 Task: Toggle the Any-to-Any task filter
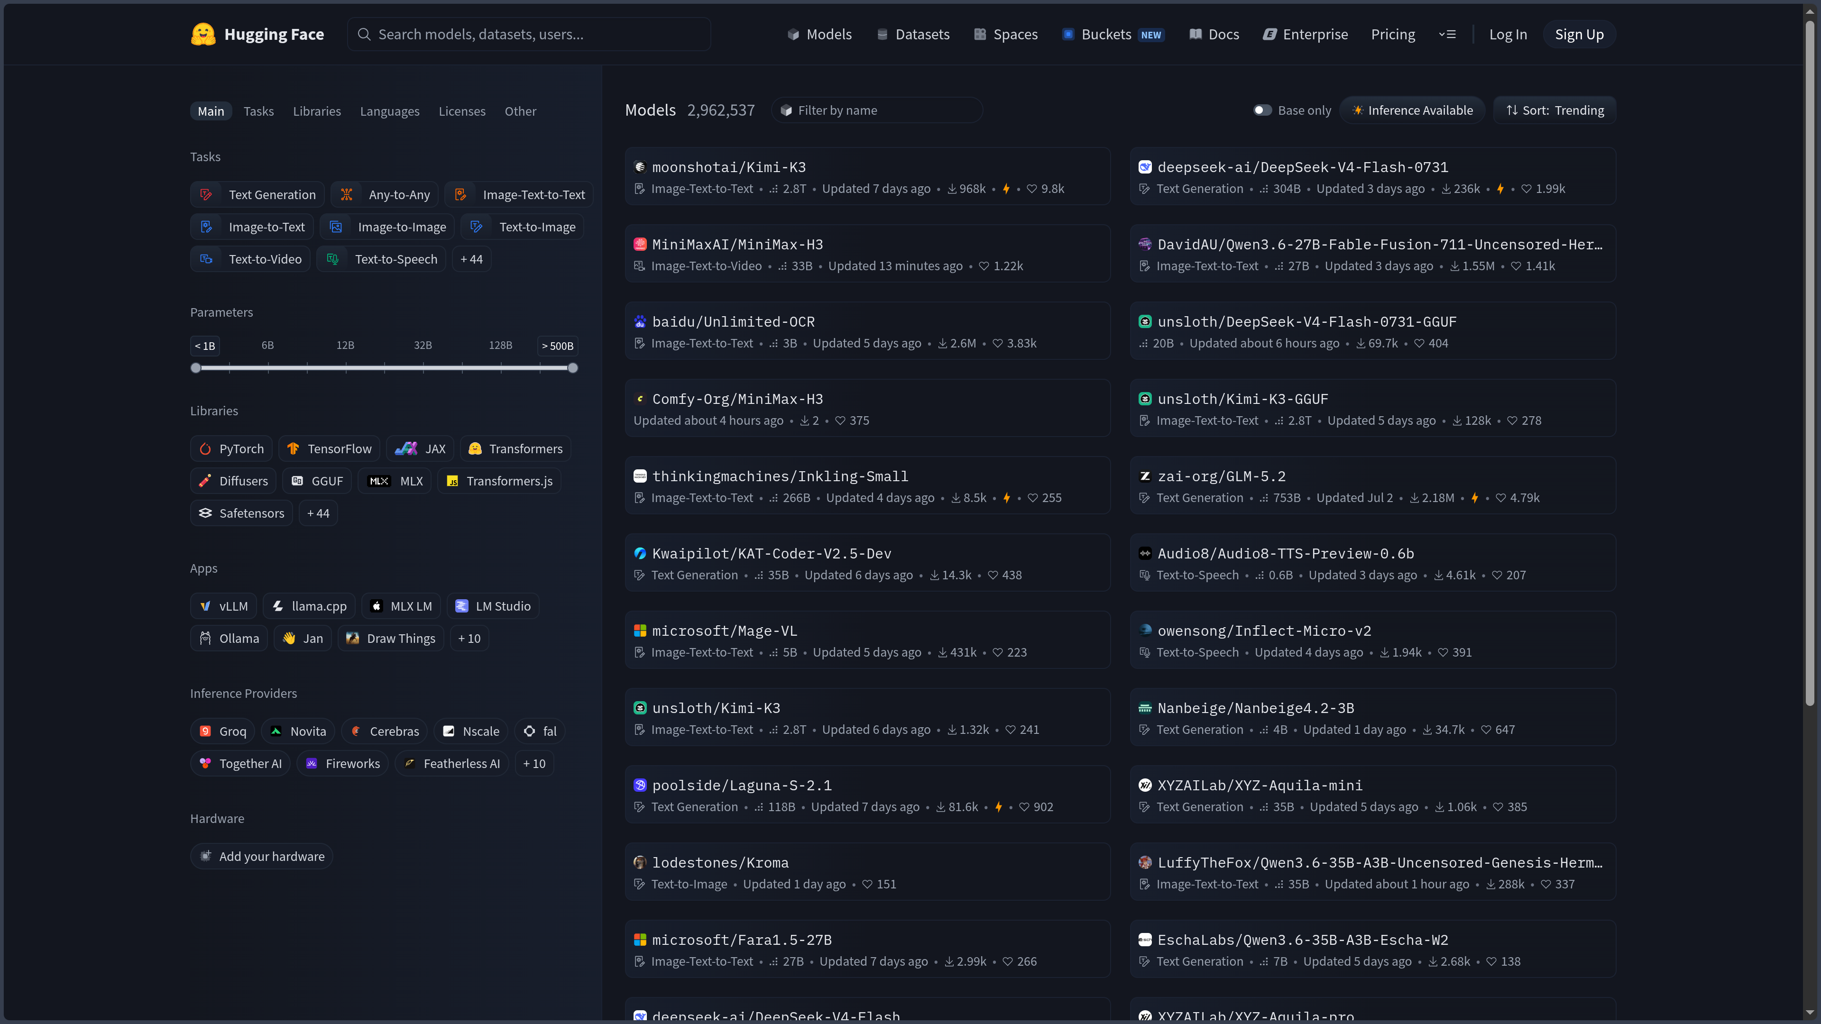pyautogui.click(x=385, y=194)
